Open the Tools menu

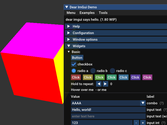tap(103, 13)
